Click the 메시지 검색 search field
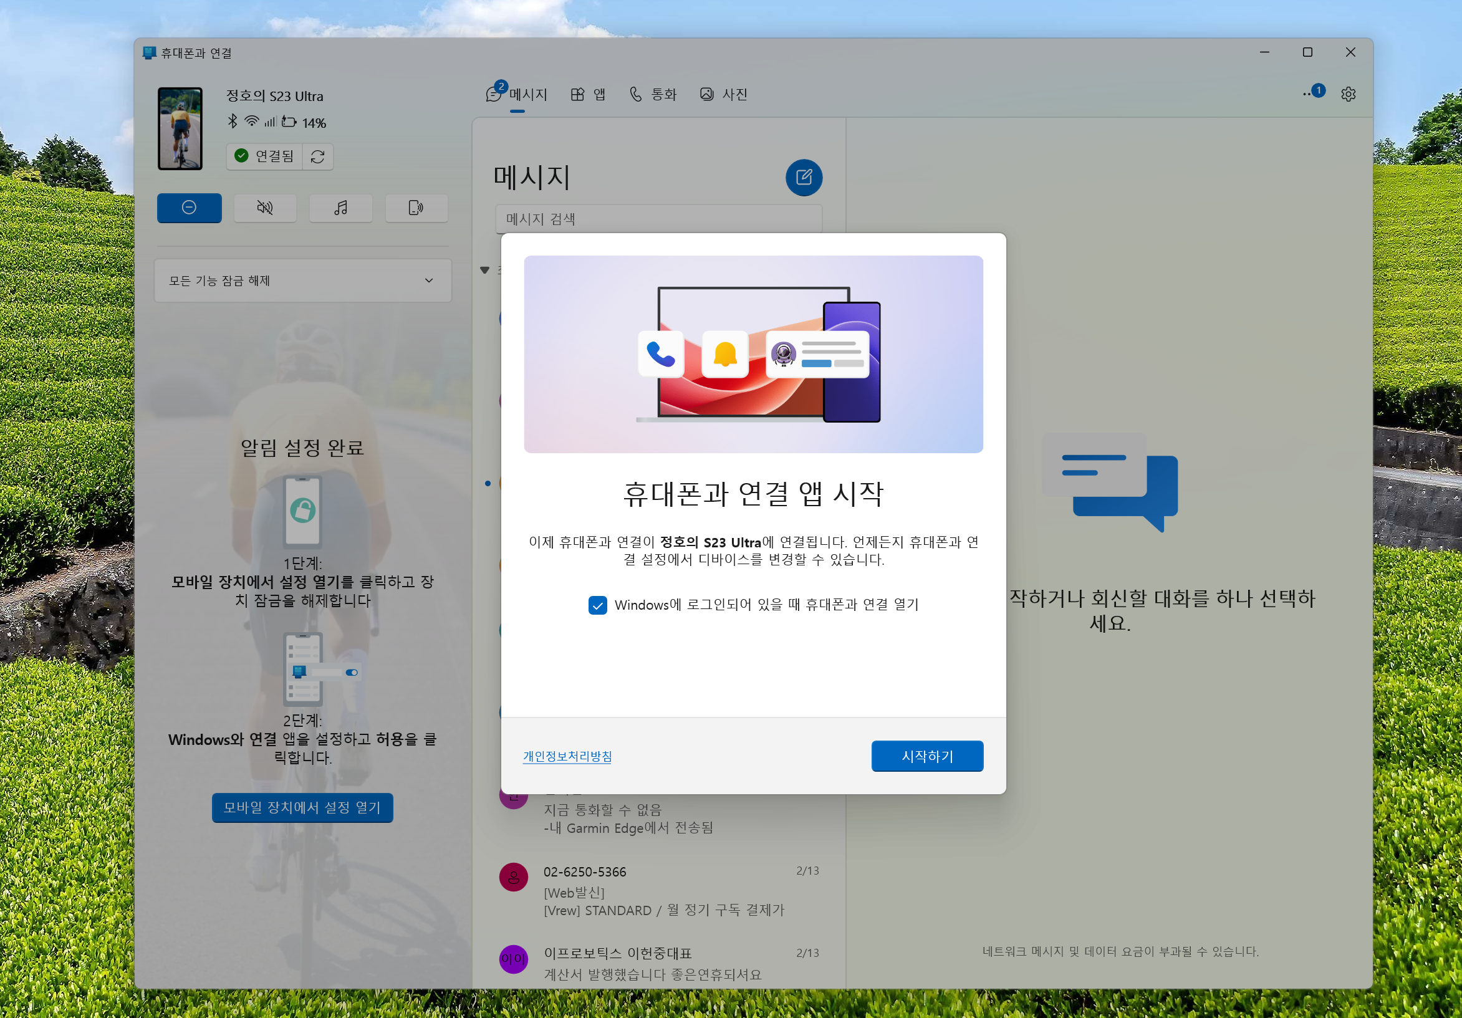The height and width of the screenshot is (1018, 1462). (658, 219)
